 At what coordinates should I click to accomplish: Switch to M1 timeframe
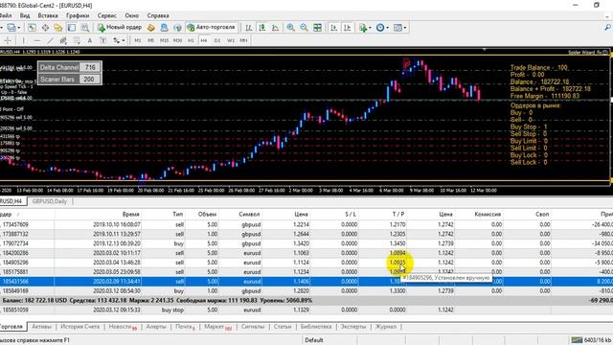click(x=138, y=40)
